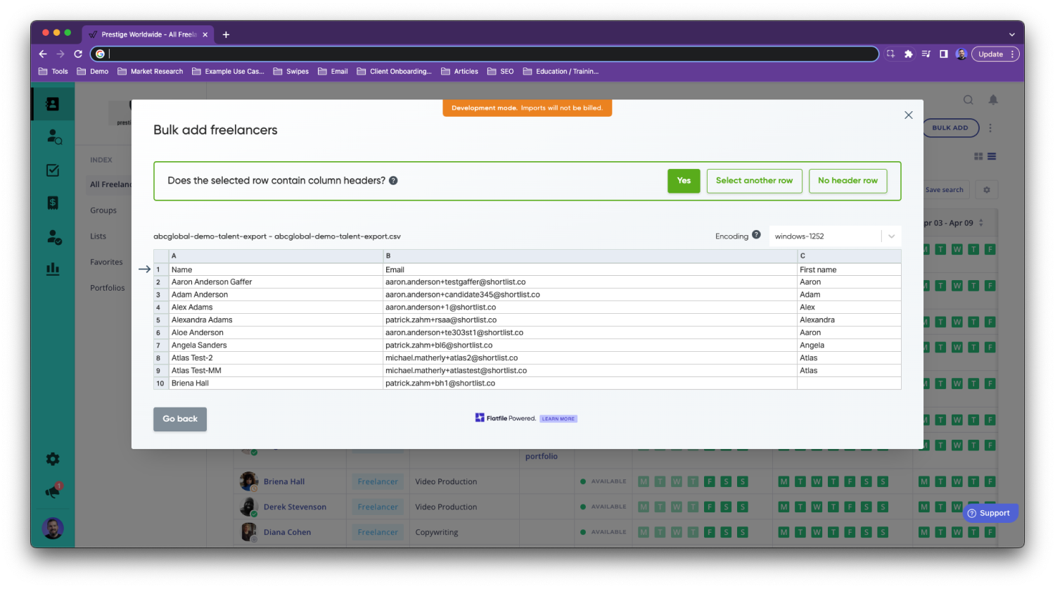Open the Market Research bookmarks folder

tap(150, 72)
